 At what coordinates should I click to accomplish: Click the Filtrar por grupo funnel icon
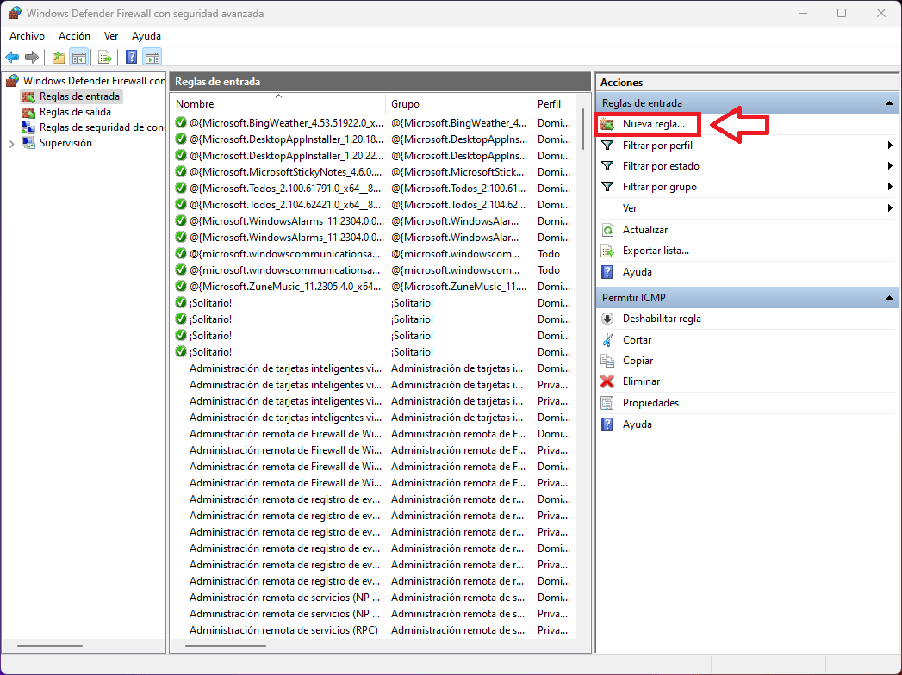(x=607, y=187)
